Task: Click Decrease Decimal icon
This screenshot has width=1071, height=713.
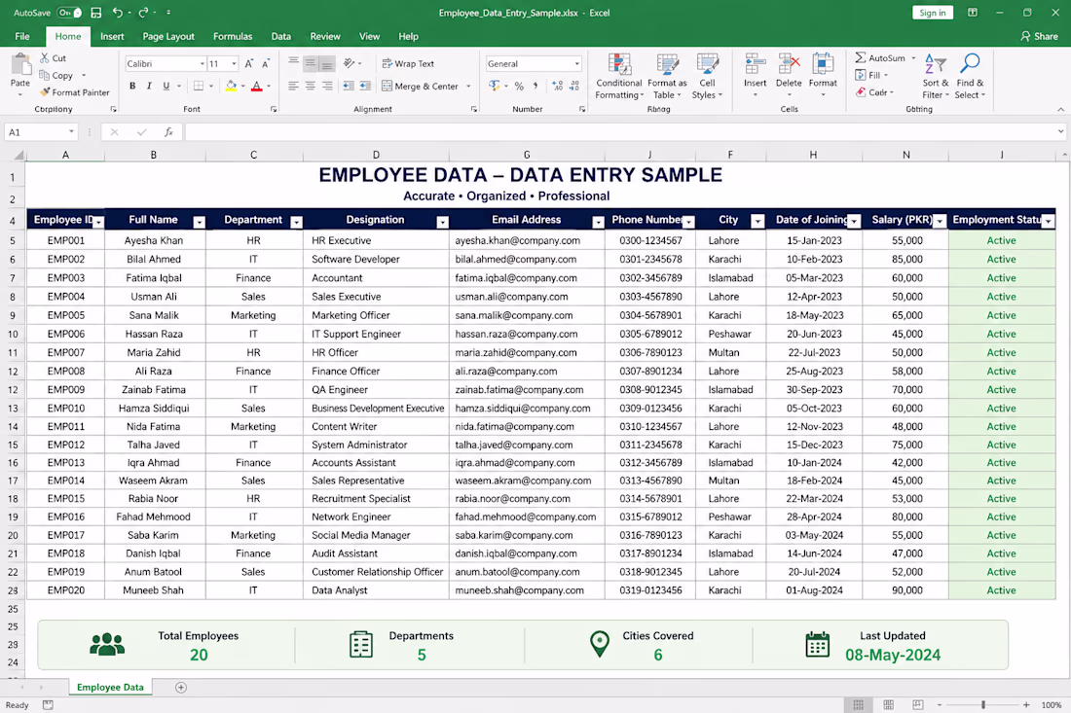Action: pos(574,86)
